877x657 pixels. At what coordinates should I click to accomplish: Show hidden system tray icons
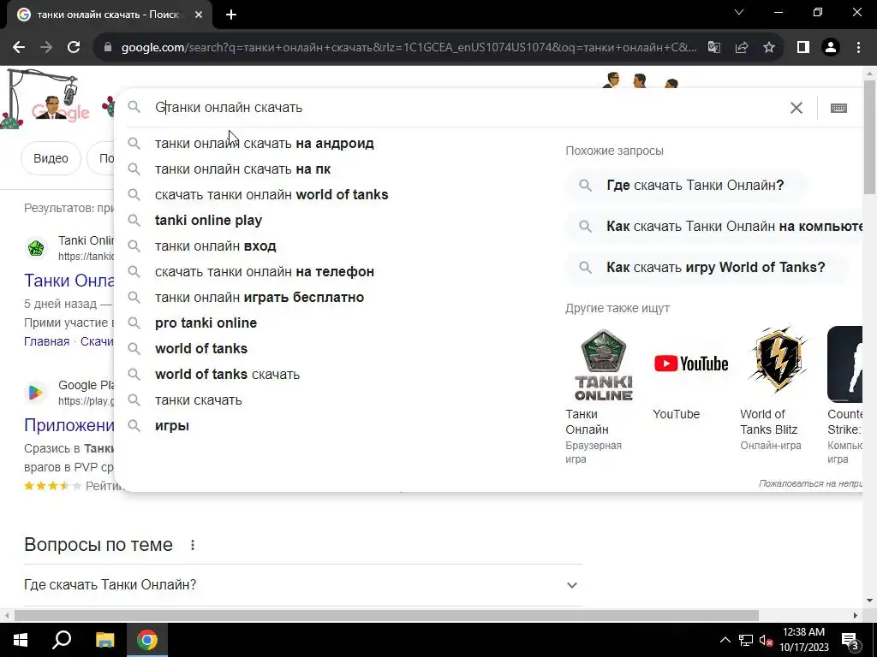[725, 640]
